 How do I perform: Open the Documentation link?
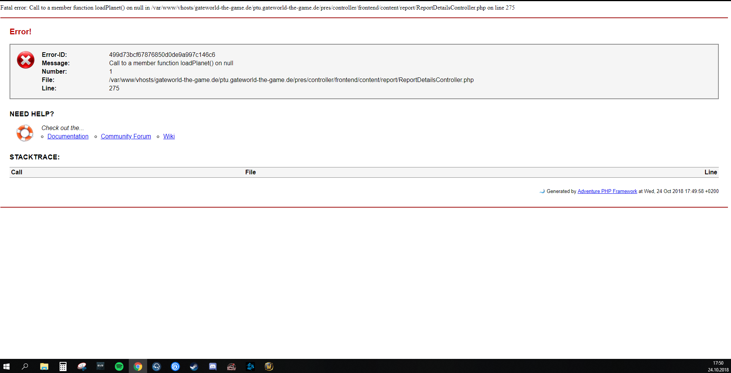pos(68,137)
